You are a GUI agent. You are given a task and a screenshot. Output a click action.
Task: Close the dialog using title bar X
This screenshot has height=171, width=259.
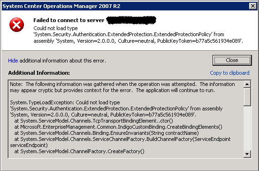pyautogui.click(x=253, y=6)
